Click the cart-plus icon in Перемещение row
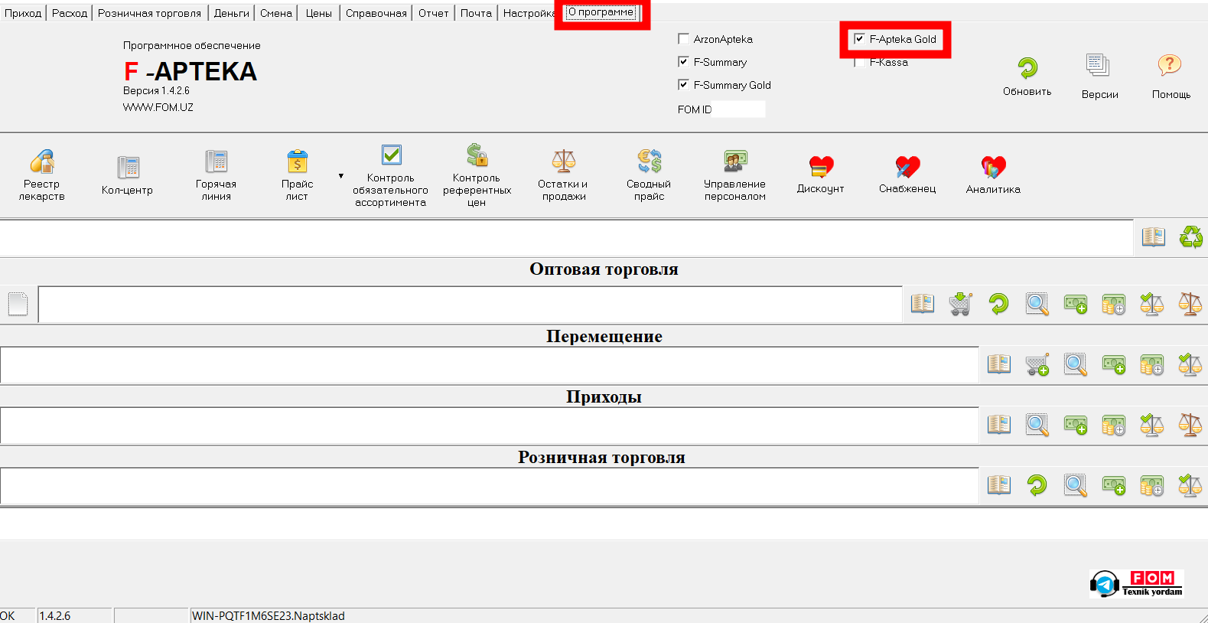 1037,364
